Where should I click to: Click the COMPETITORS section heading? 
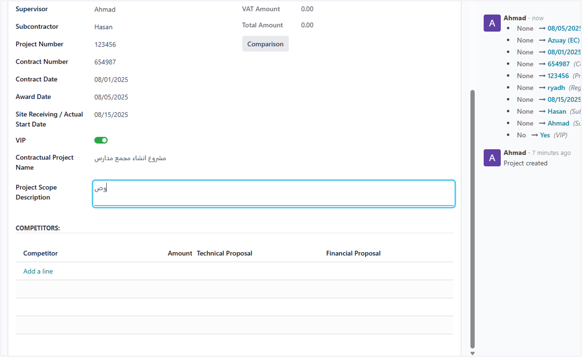38,228
